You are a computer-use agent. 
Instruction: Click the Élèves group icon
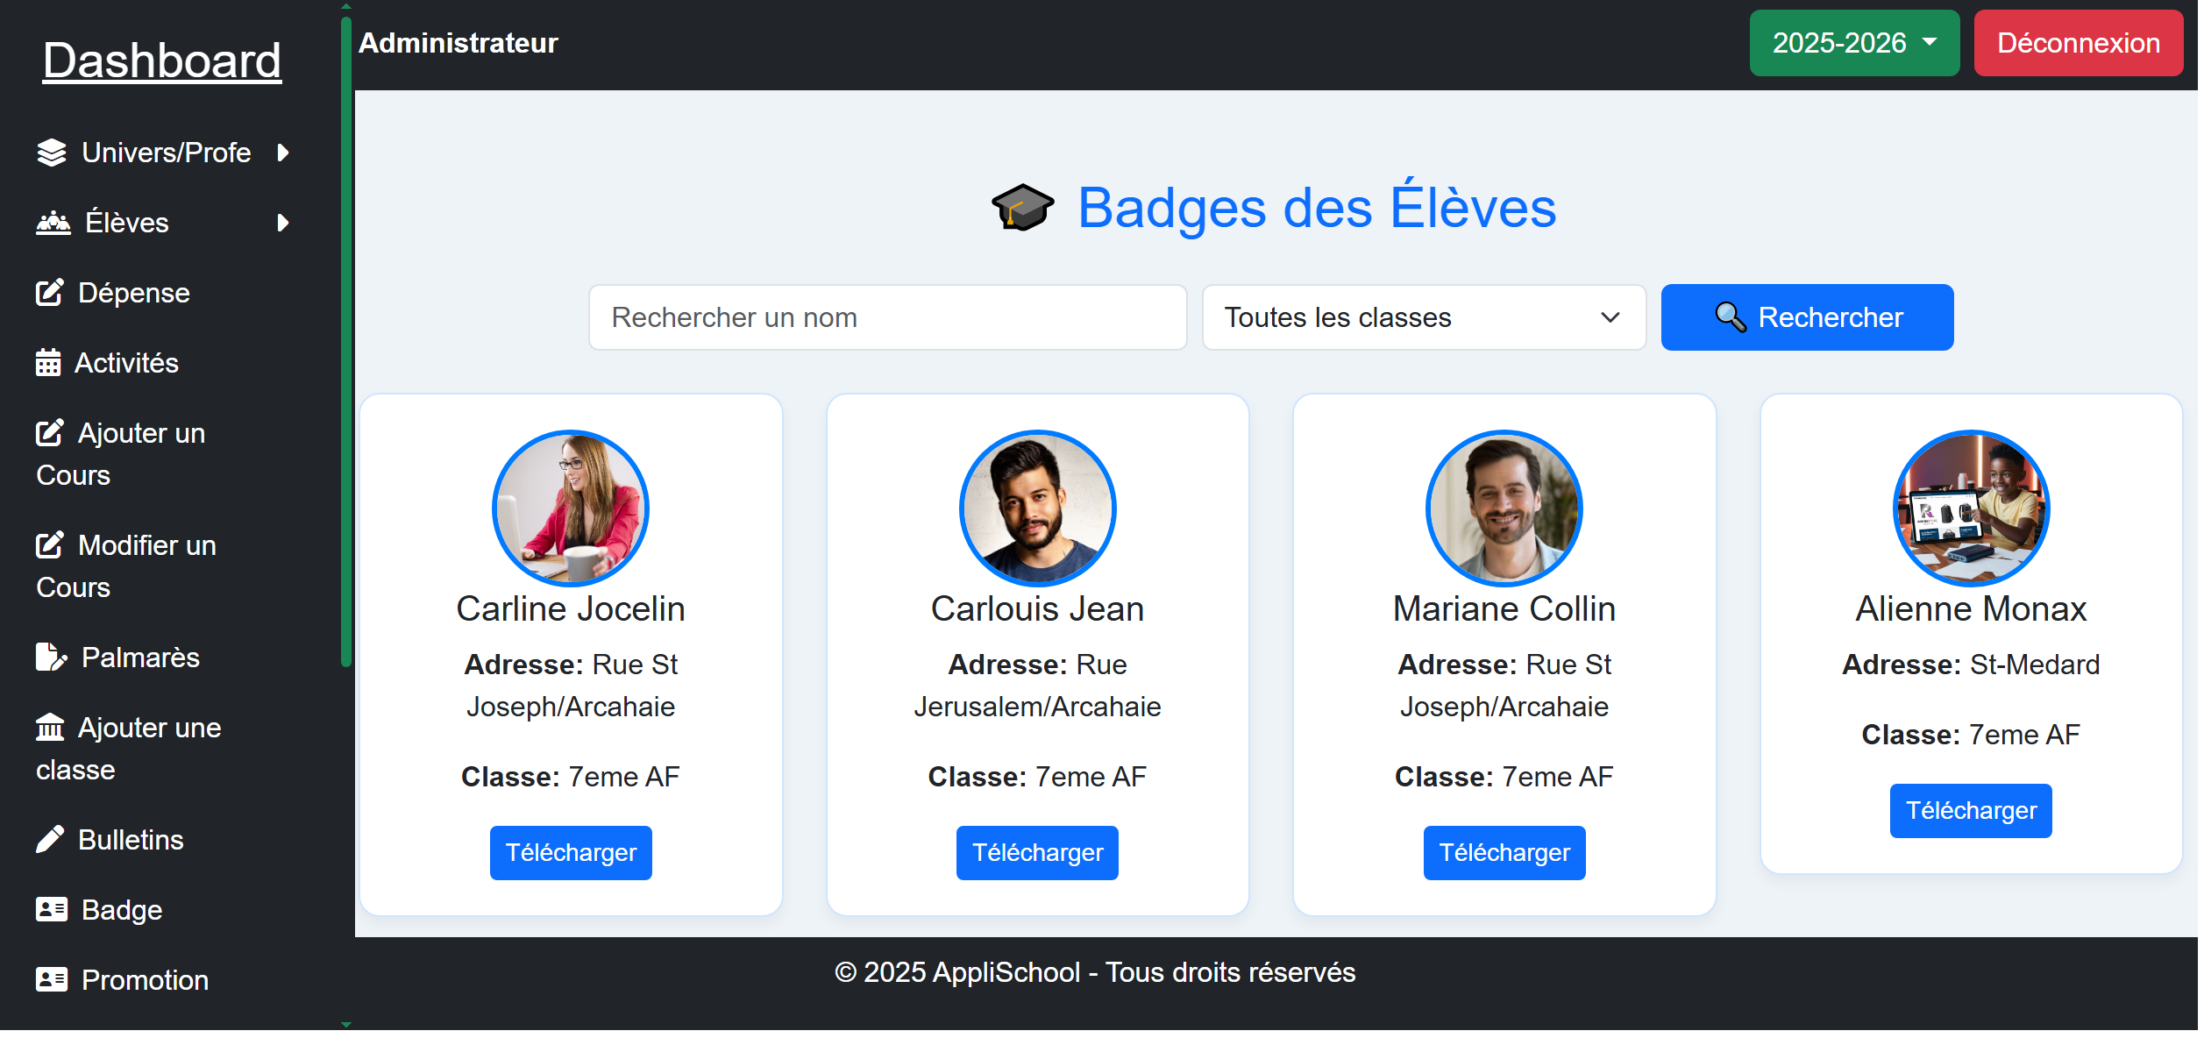(53, 223)
